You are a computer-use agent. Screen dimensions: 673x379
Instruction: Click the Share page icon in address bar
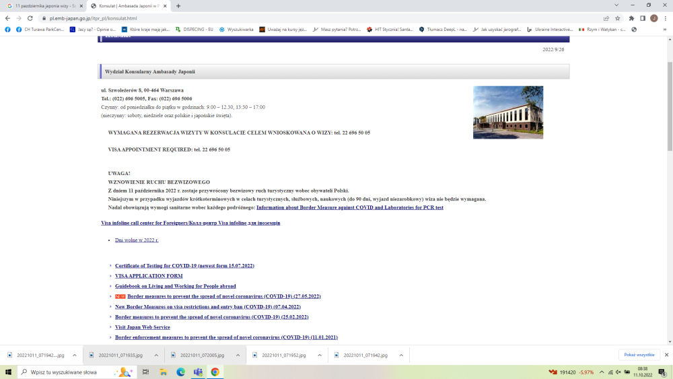[606, 18]
